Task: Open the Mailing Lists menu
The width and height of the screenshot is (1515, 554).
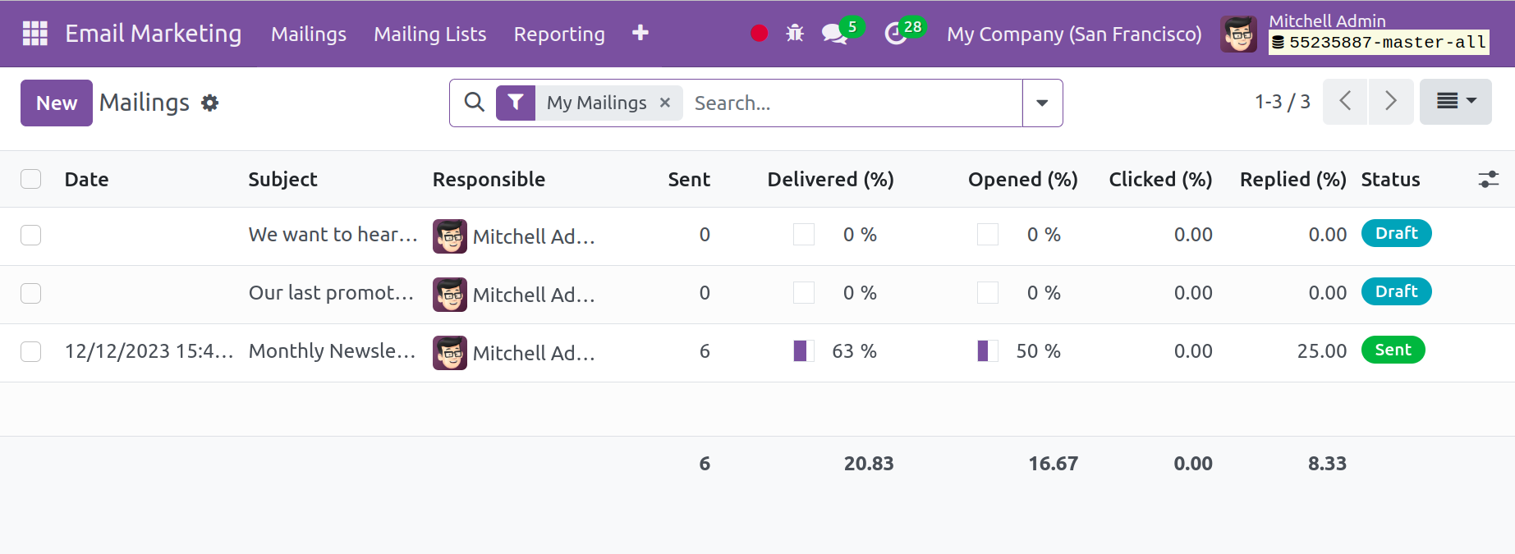Action: click(429, 34)
